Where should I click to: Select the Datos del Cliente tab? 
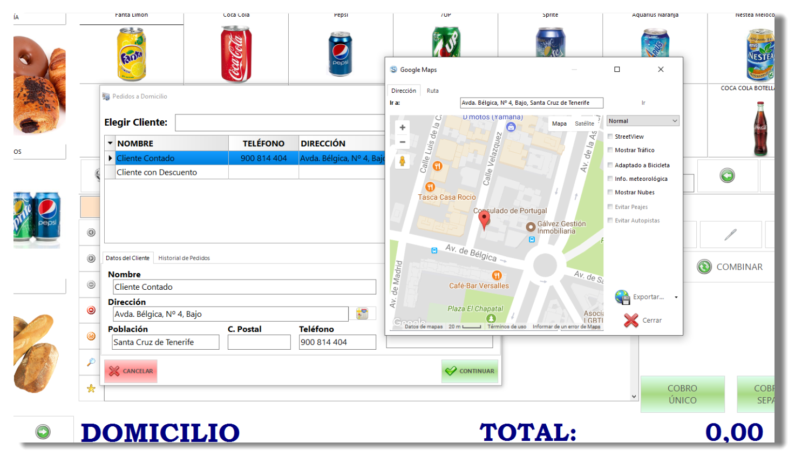[x=127, y=258]
